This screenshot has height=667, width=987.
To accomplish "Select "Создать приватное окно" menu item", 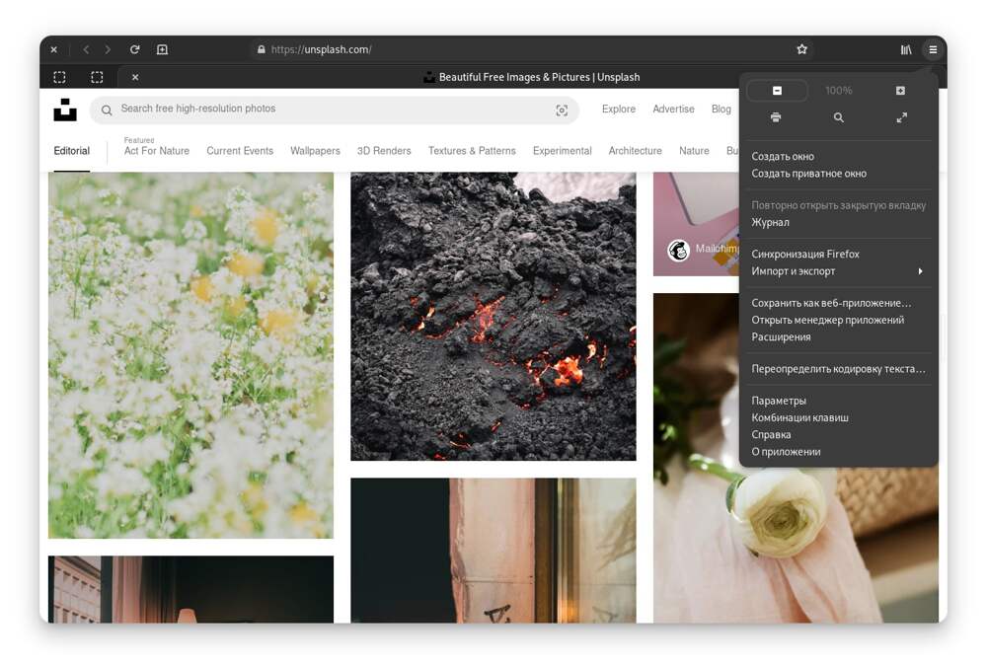I will pyautogui.click(x=808, y=174).
